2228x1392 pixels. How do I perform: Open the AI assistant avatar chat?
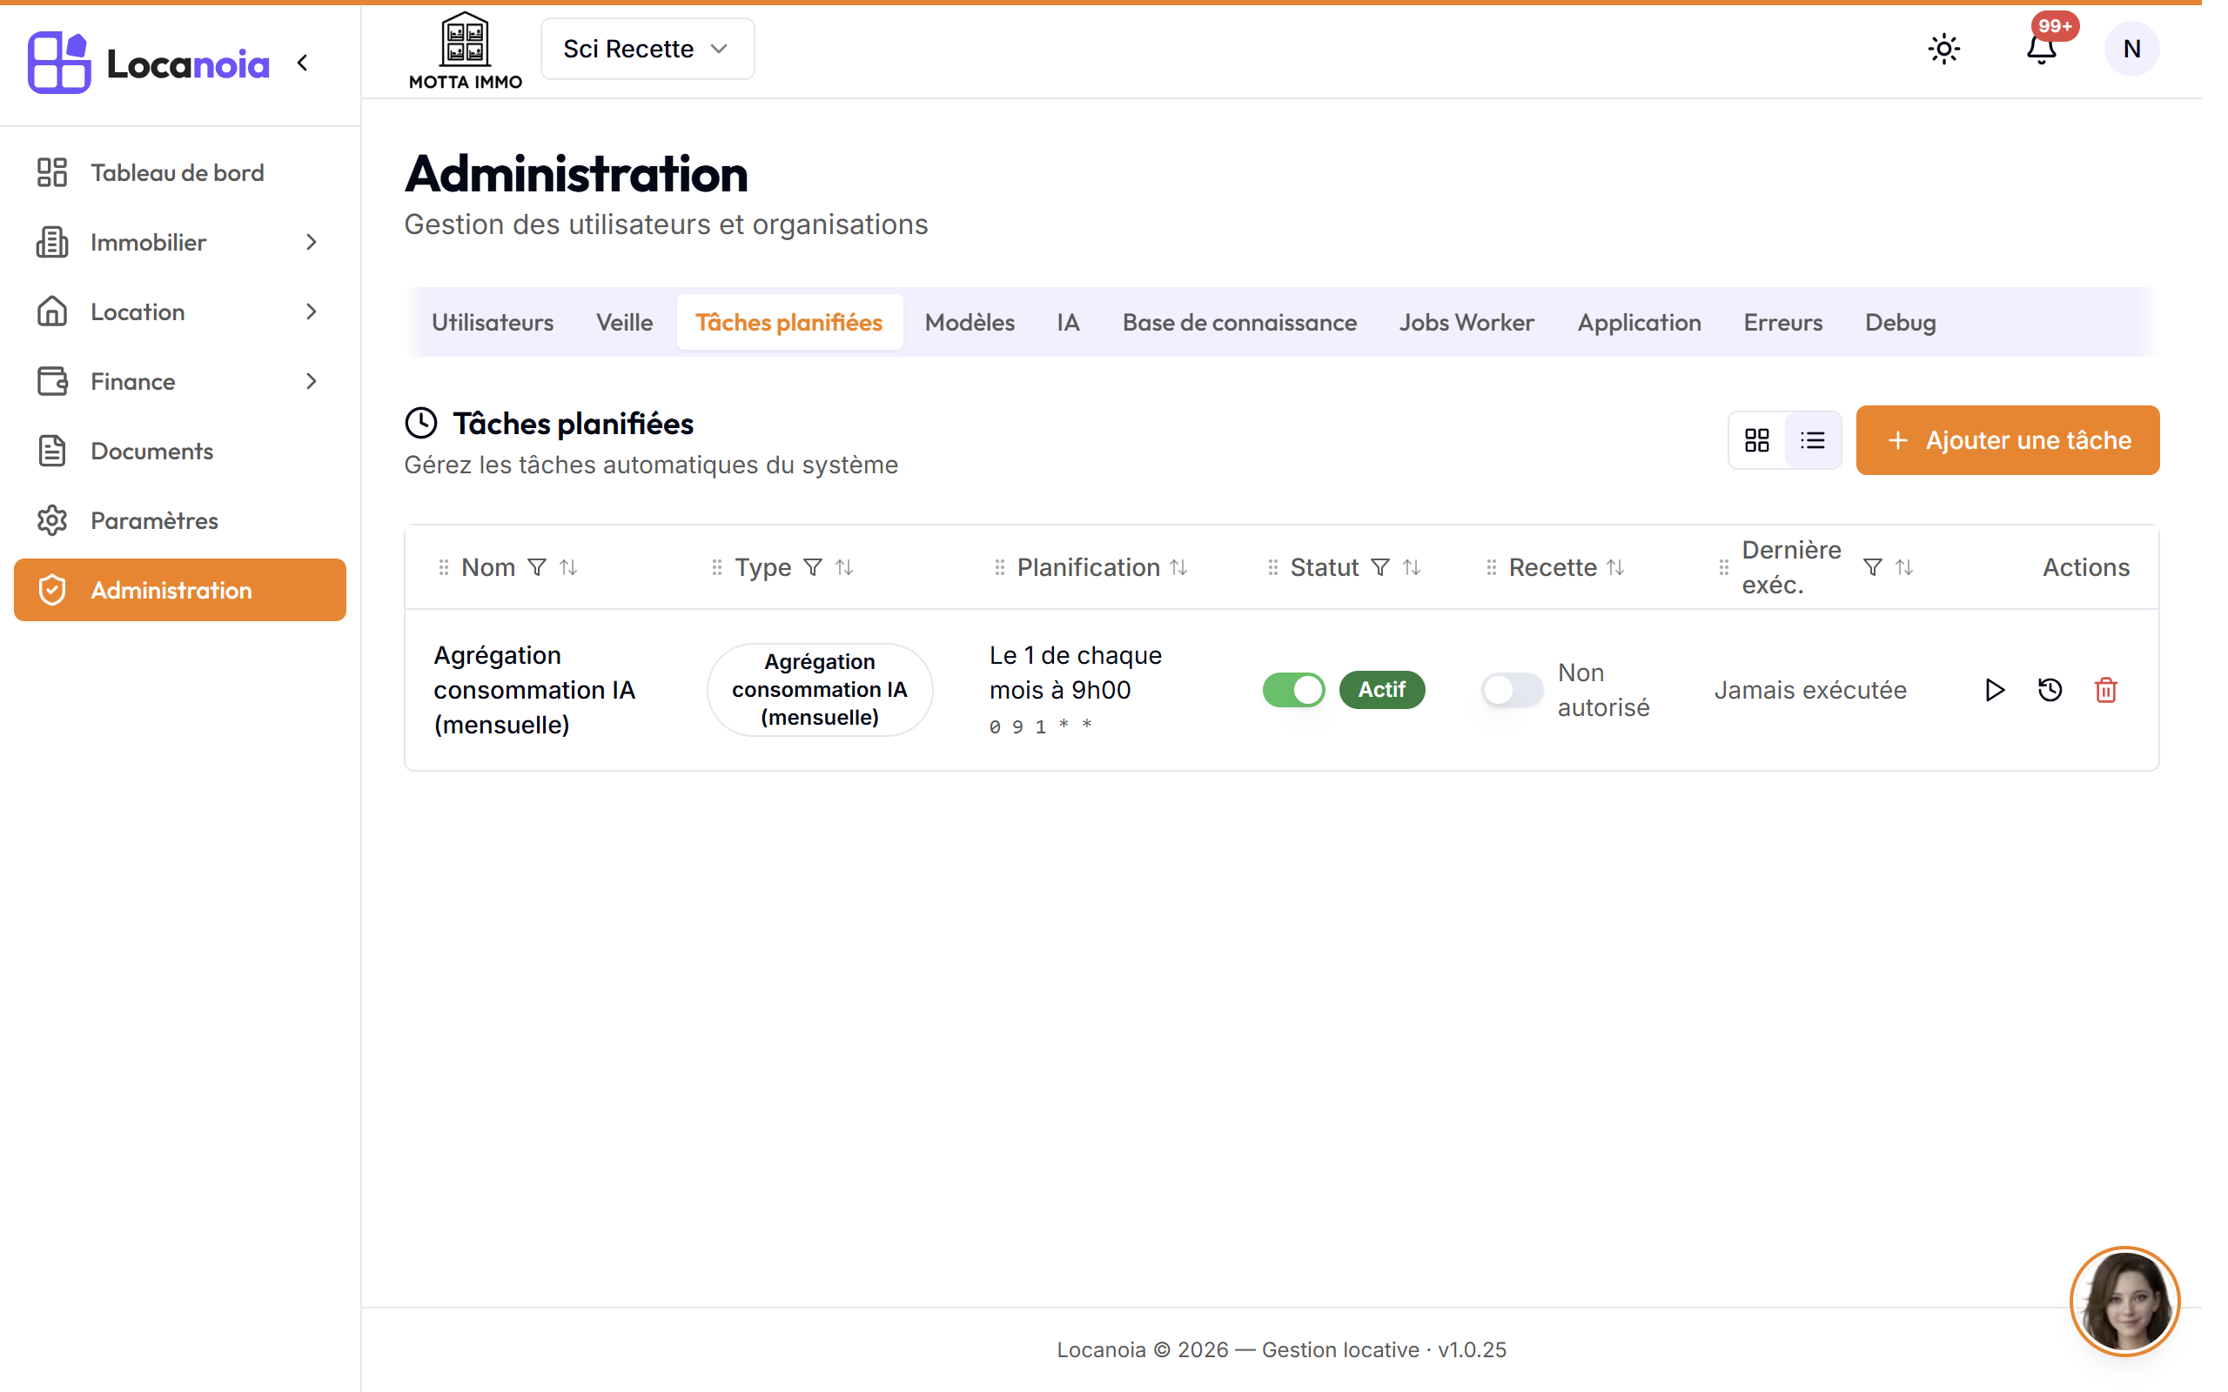(2124, 1301)
